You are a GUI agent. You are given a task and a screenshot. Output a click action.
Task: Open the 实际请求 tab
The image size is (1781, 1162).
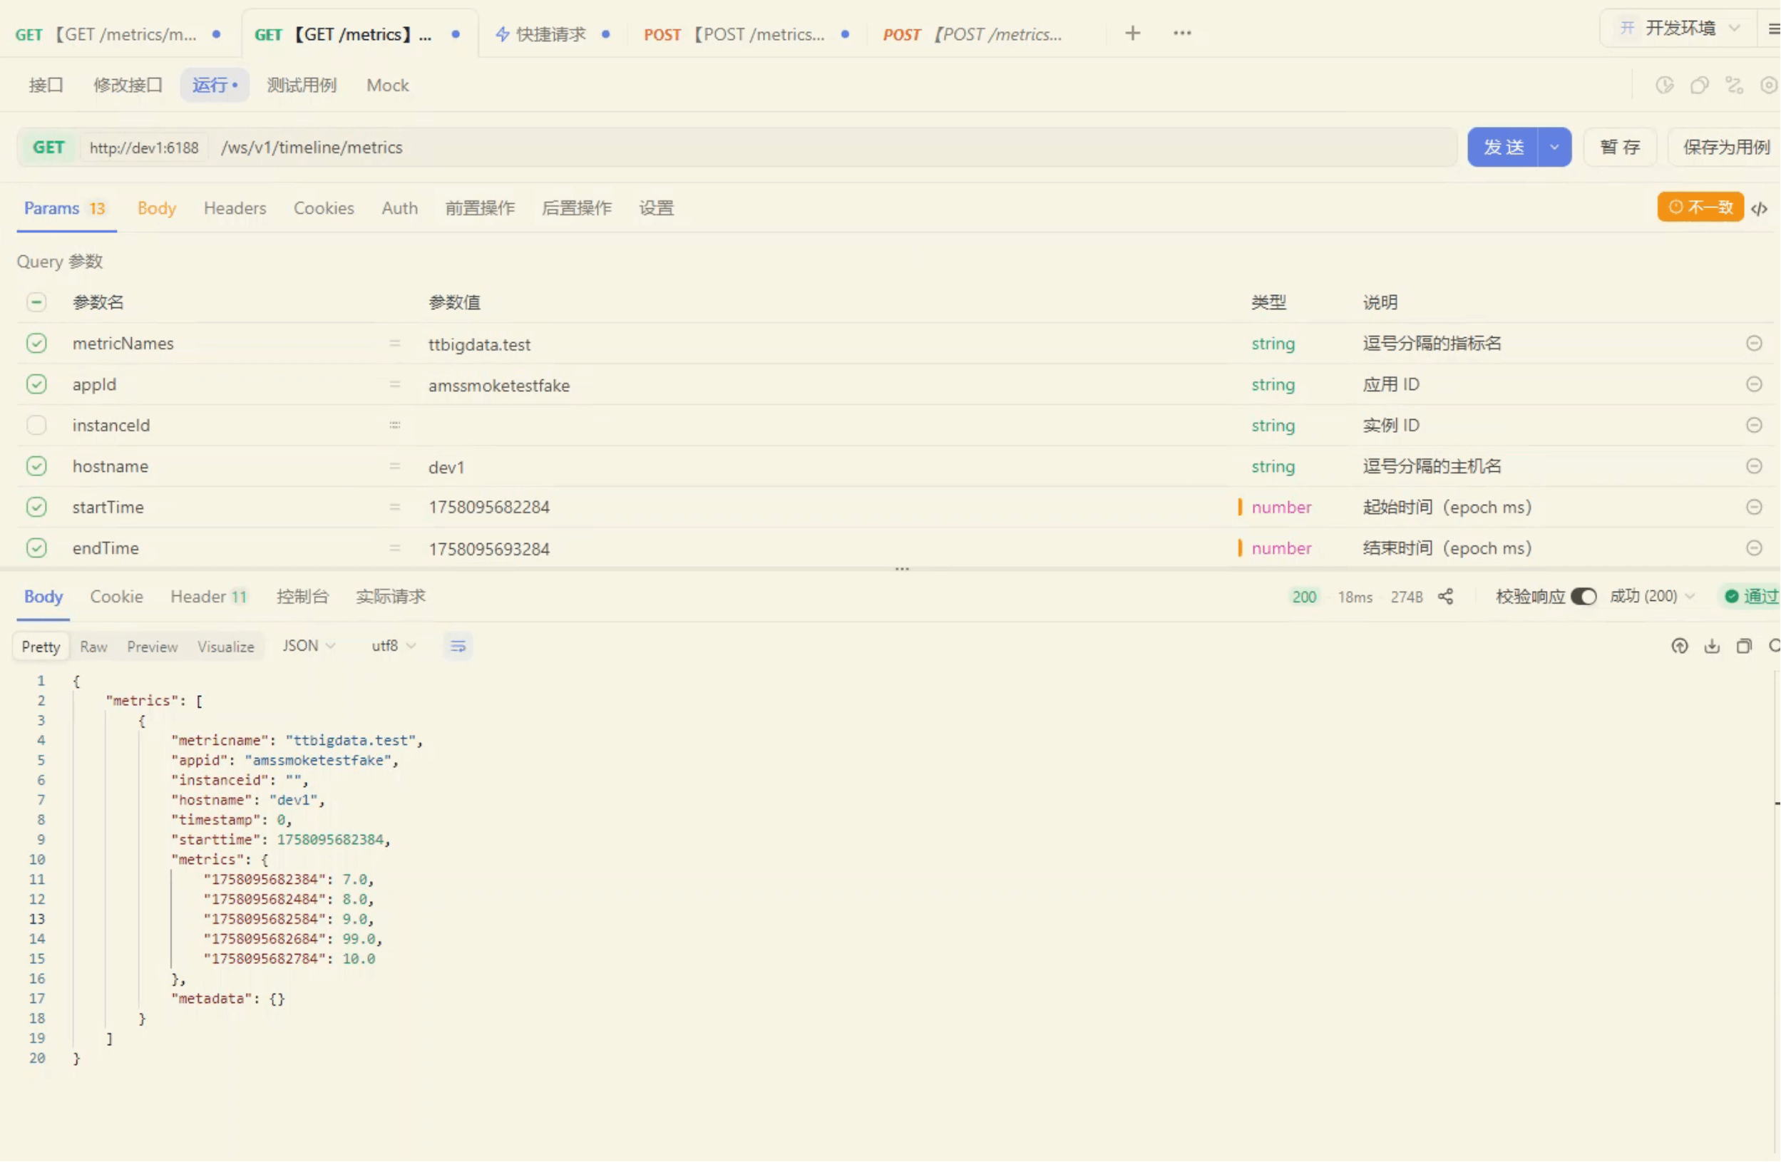(391, 597)
